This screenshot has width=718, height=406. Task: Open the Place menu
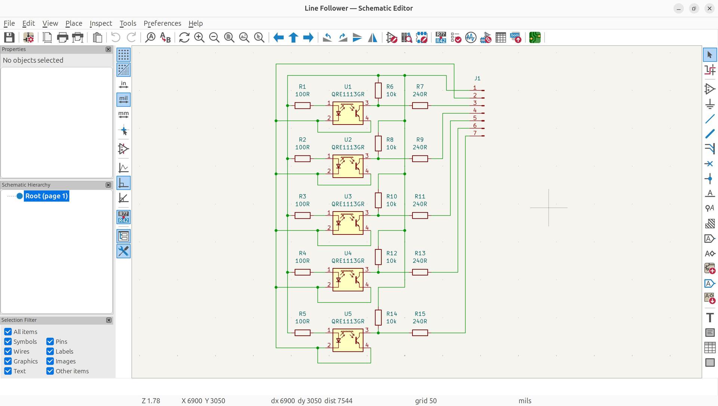pyautogui.click(x=74, y=23)
